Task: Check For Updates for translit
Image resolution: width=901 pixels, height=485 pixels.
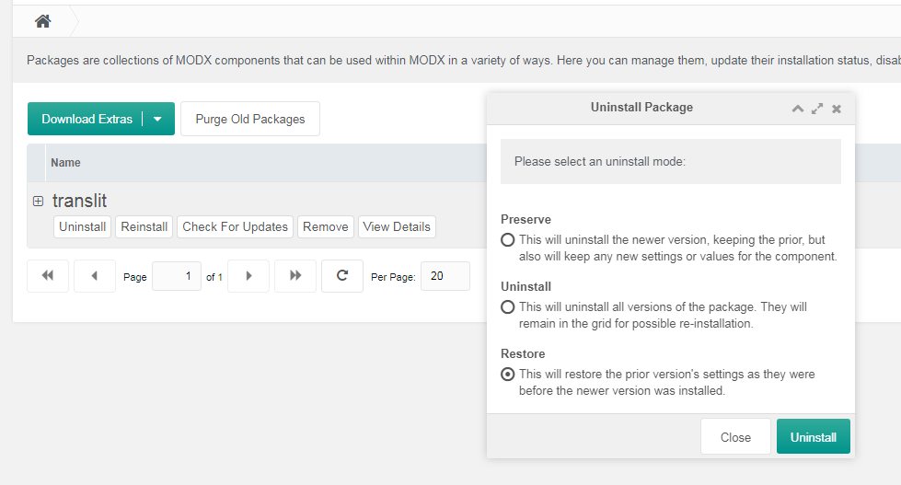Action: (x=235, y=226)
